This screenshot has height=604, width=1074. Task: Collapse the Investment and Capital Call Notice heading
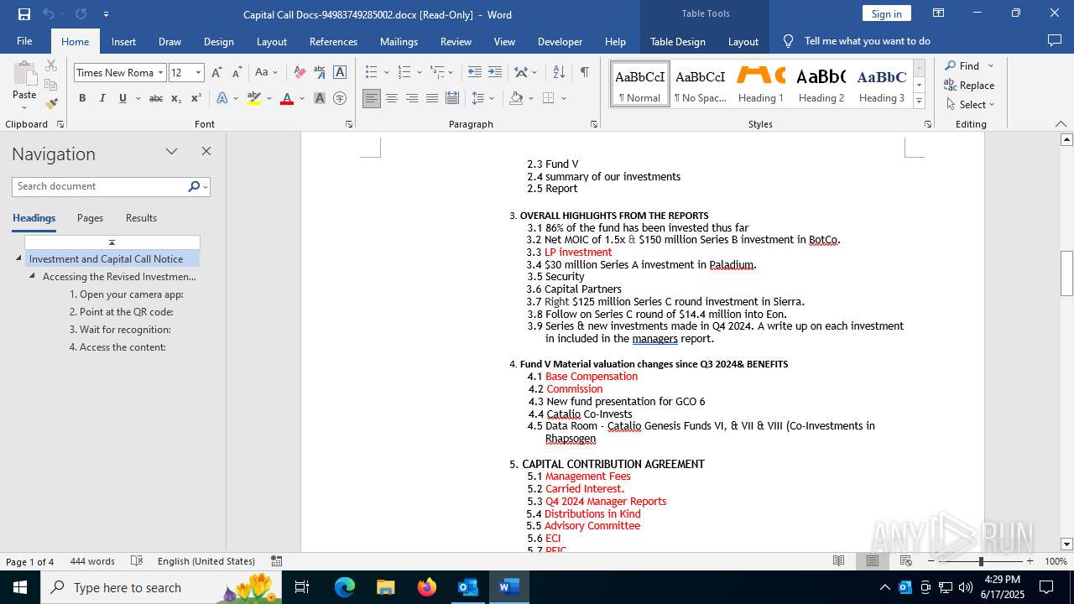[18, 258]
